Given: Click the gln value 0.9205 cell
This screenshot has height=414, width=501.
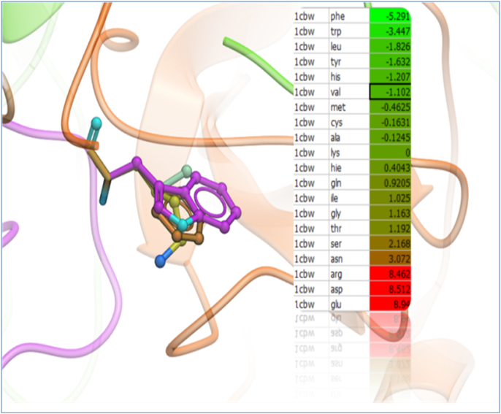Looking at the screenshot, I should point(389,183).
